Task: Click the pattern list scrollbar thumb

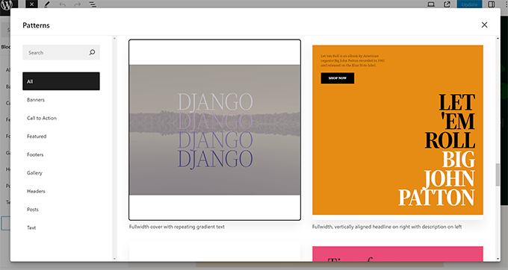Action: (498, 175)
